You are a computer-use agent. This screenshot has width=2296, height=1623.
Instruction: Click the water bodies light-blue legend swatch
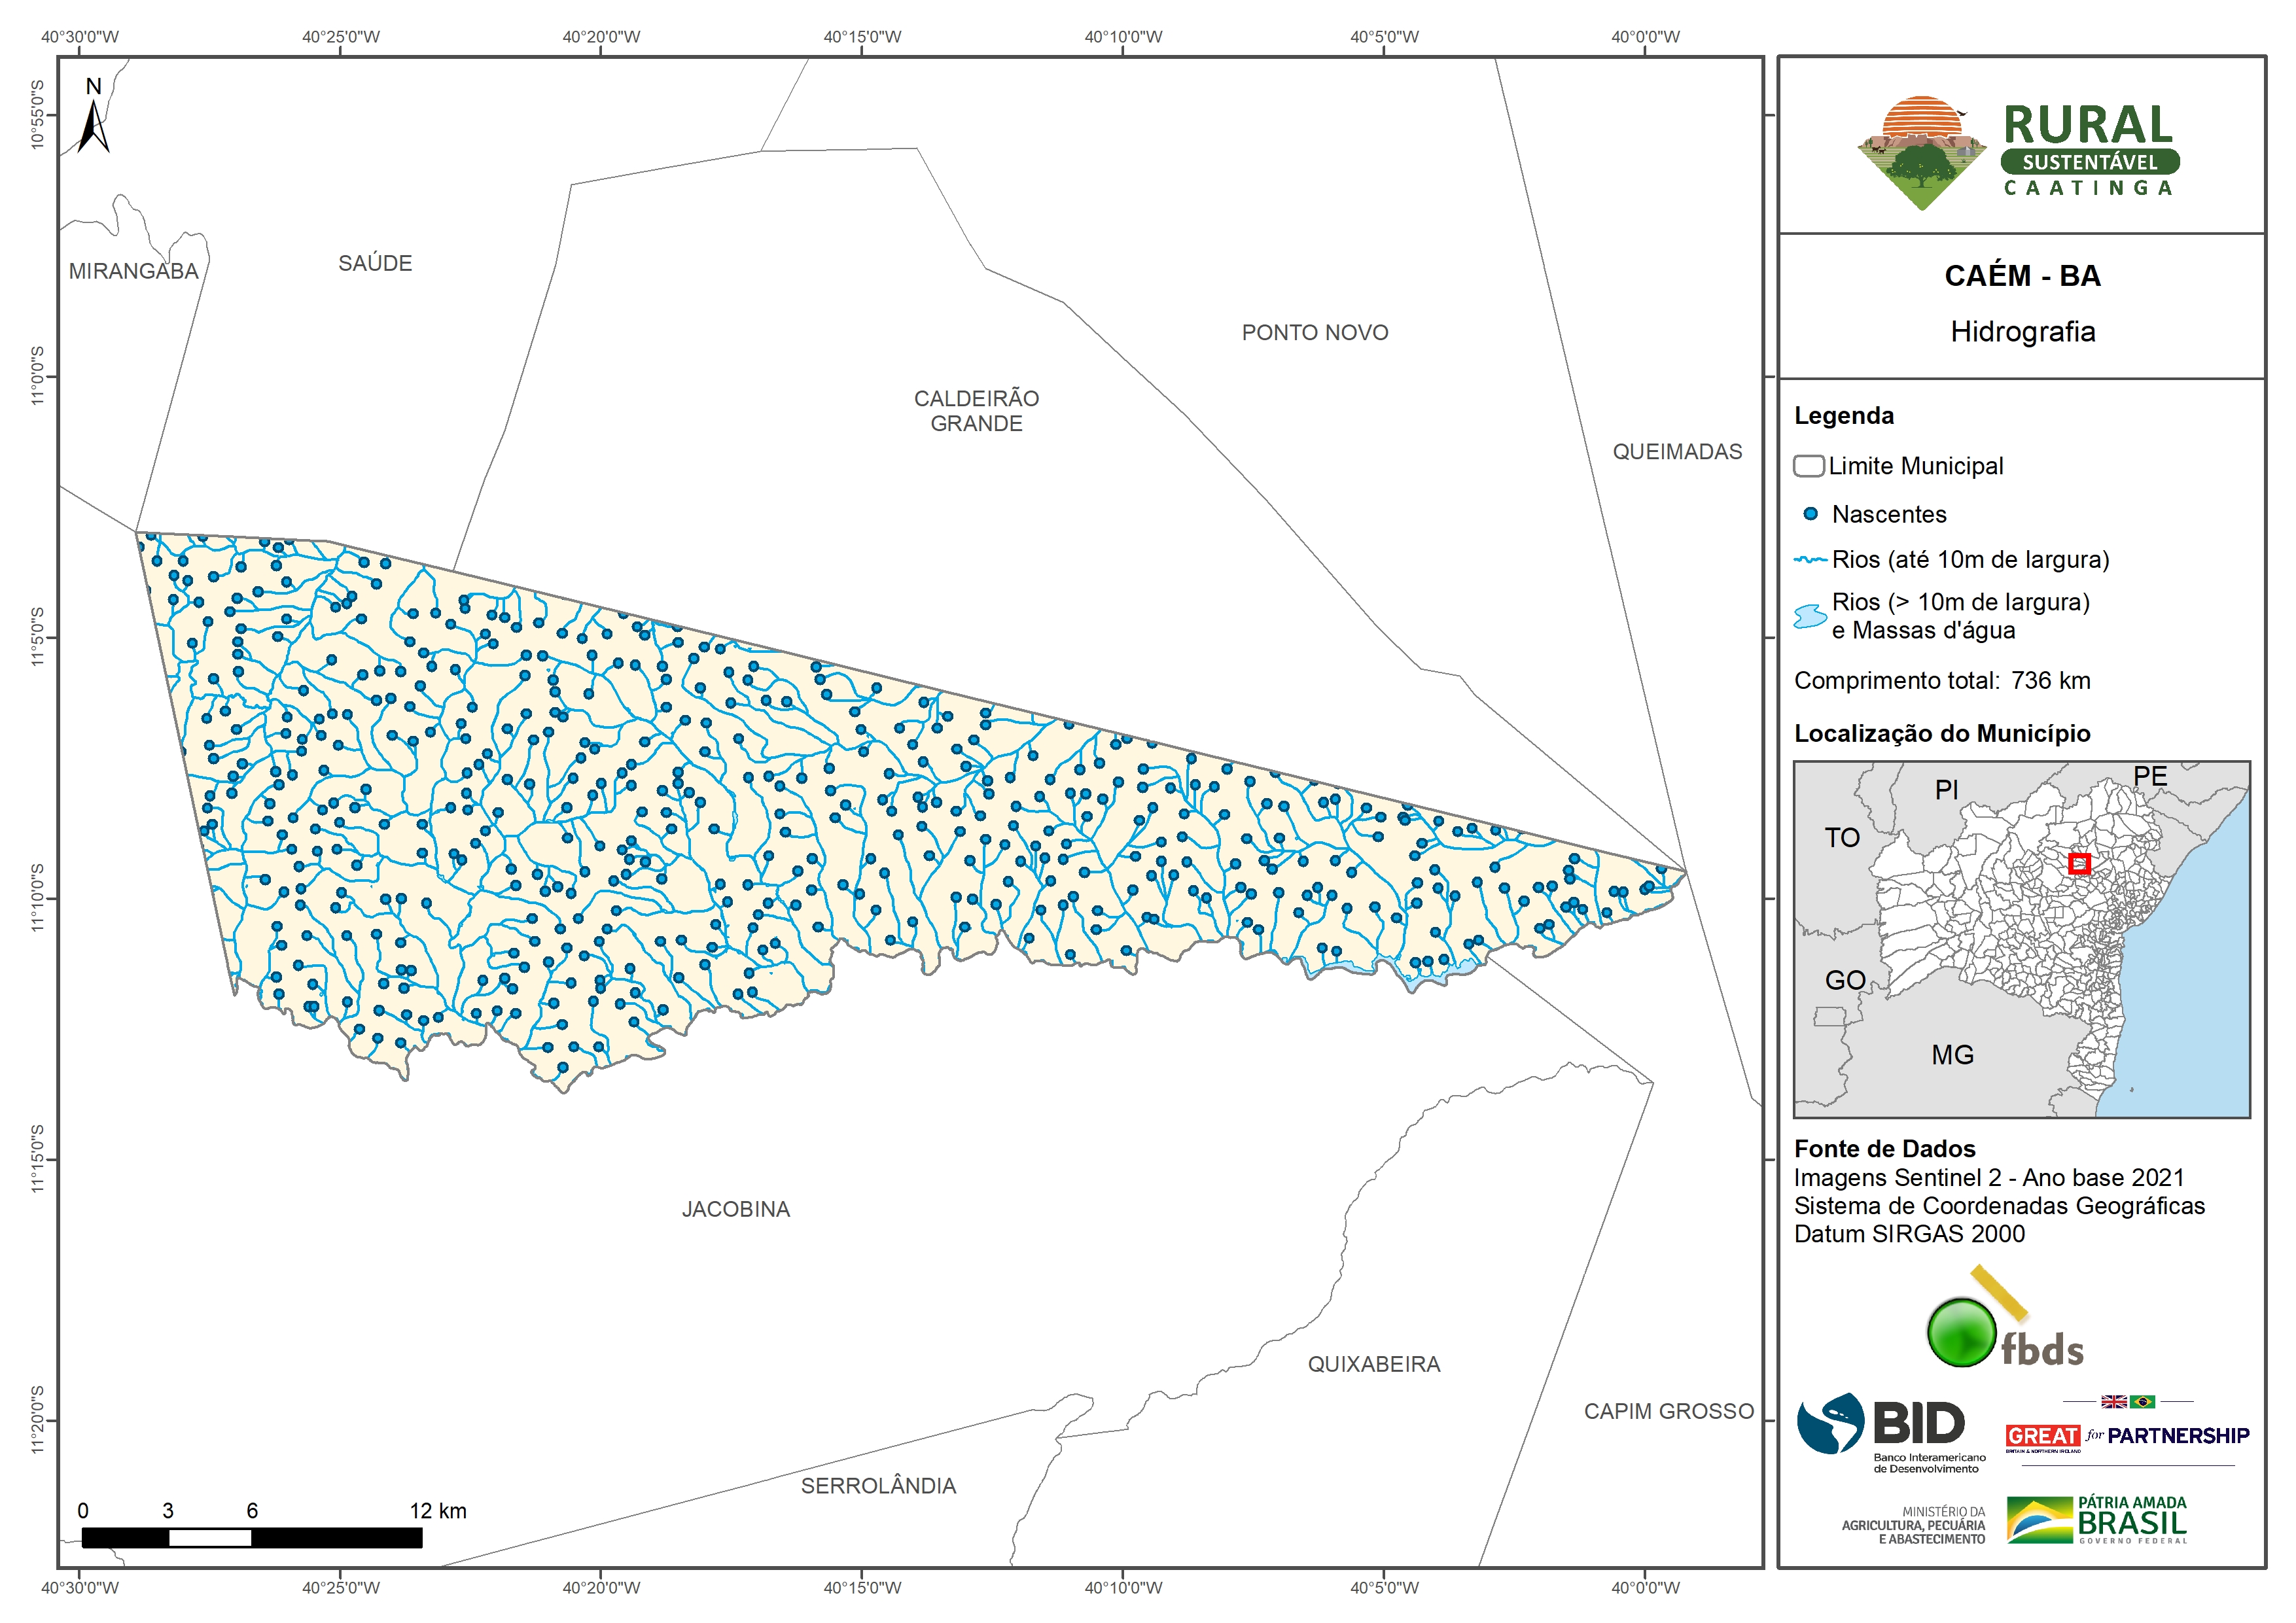click(x=1810, y=616)
